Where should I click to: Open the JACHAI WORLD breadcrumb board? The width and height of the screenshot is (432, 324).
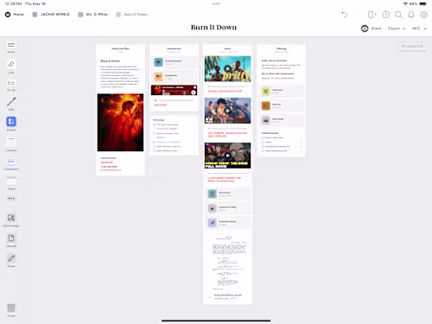click(51, 15)
